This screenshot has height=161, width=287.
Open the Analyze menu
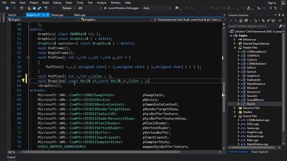click(102, 3)
